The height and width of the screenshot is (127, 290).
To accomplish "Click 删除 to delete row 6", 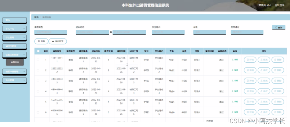I will 278,112.
